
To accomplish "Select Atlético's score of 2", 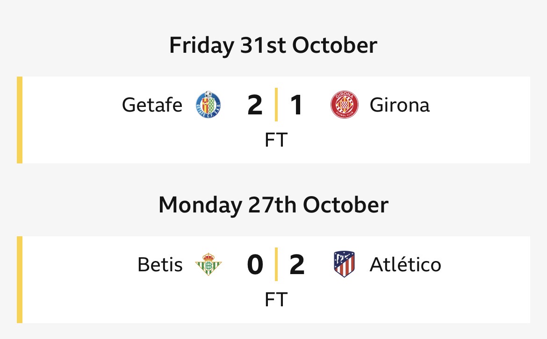I will 297,265.
